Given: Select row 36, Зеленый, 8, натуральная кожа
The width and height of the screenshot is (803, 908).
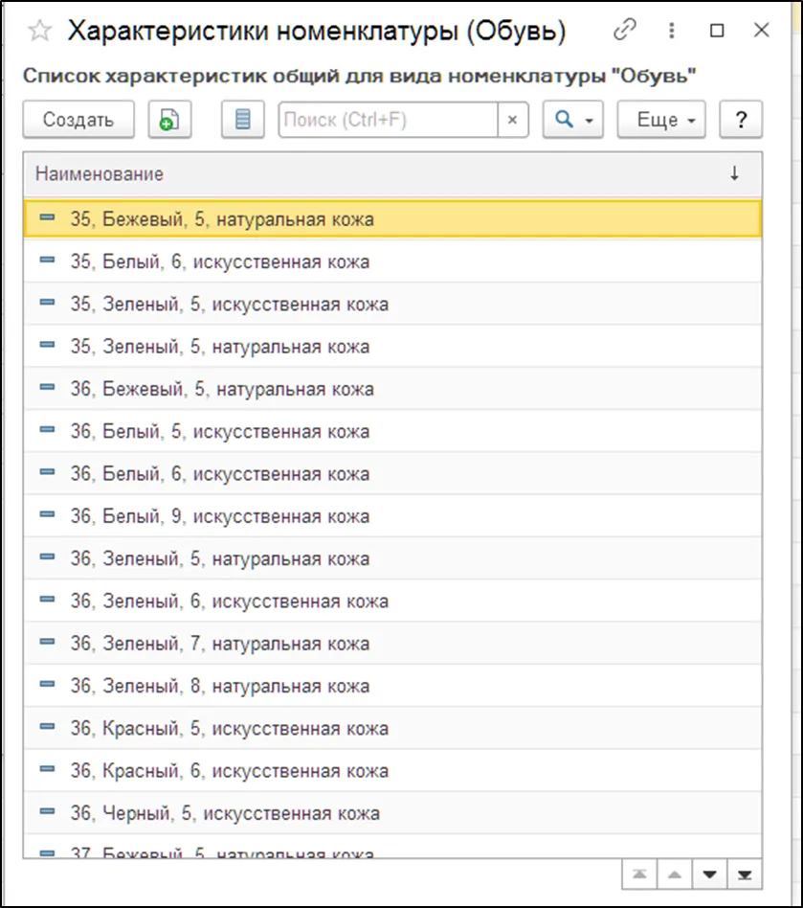Looking at the screenshot, I should pos(220,686).
